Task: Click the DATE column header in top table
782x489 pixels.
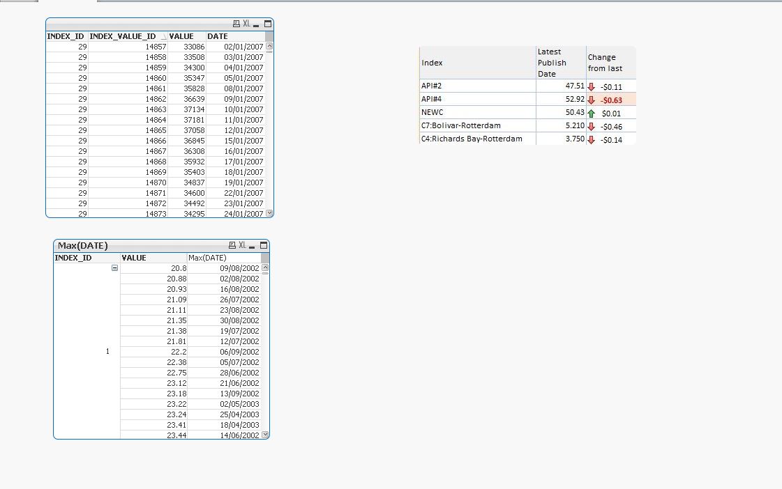Action: coord(218,36)
